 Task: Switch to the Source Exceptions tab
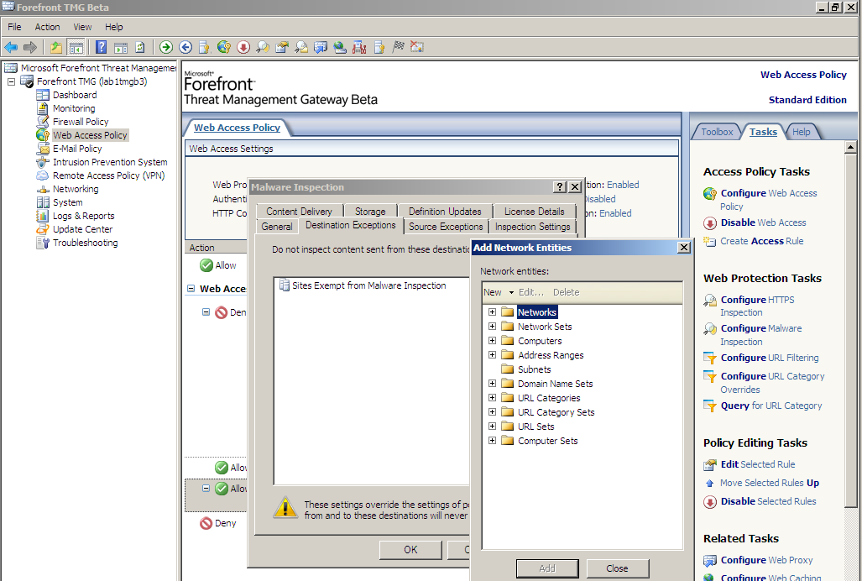pos(446,227)
